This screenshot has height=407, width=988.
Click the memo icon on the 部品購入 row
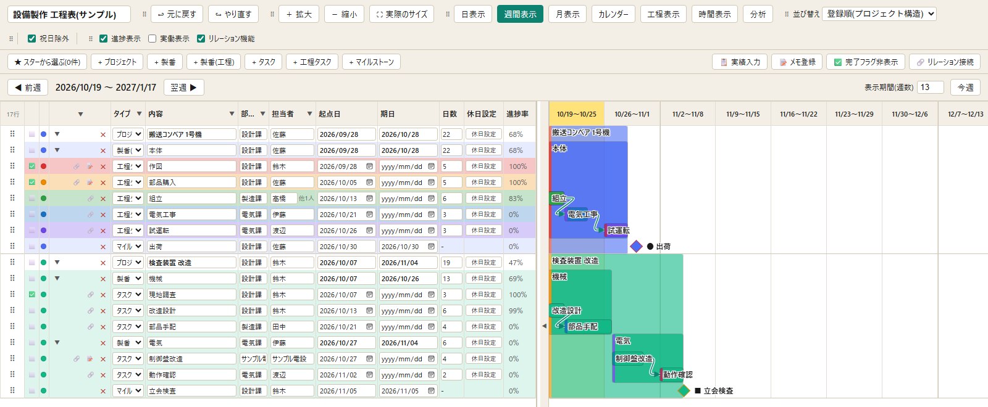[x=90, y=183]
